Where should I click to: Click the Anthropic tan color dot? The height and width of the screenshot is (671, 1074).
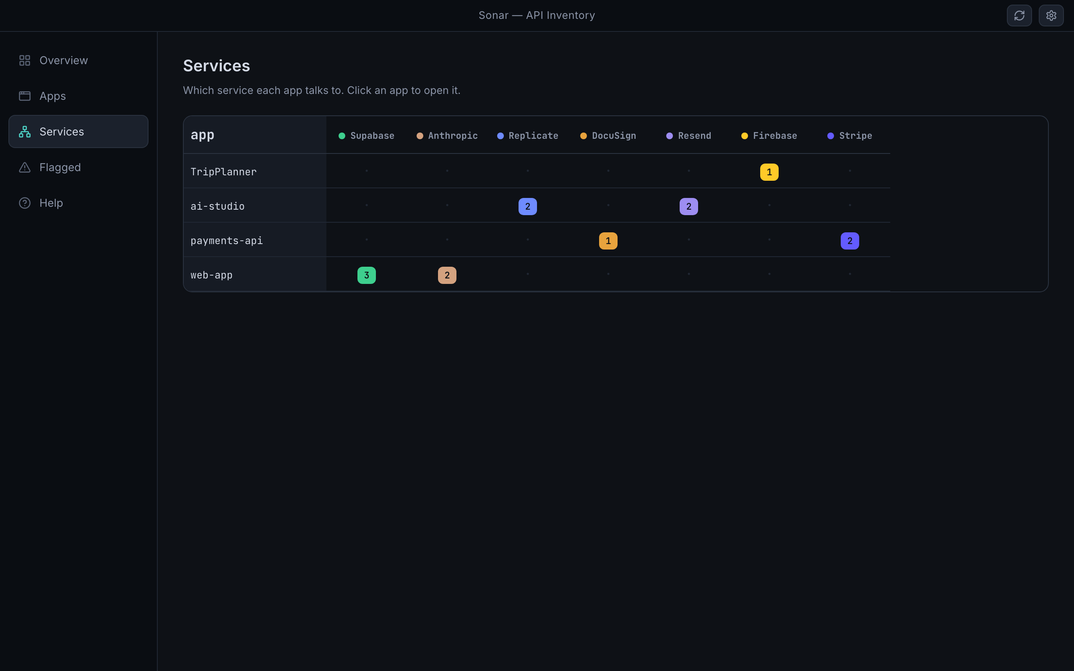[420, 136]
